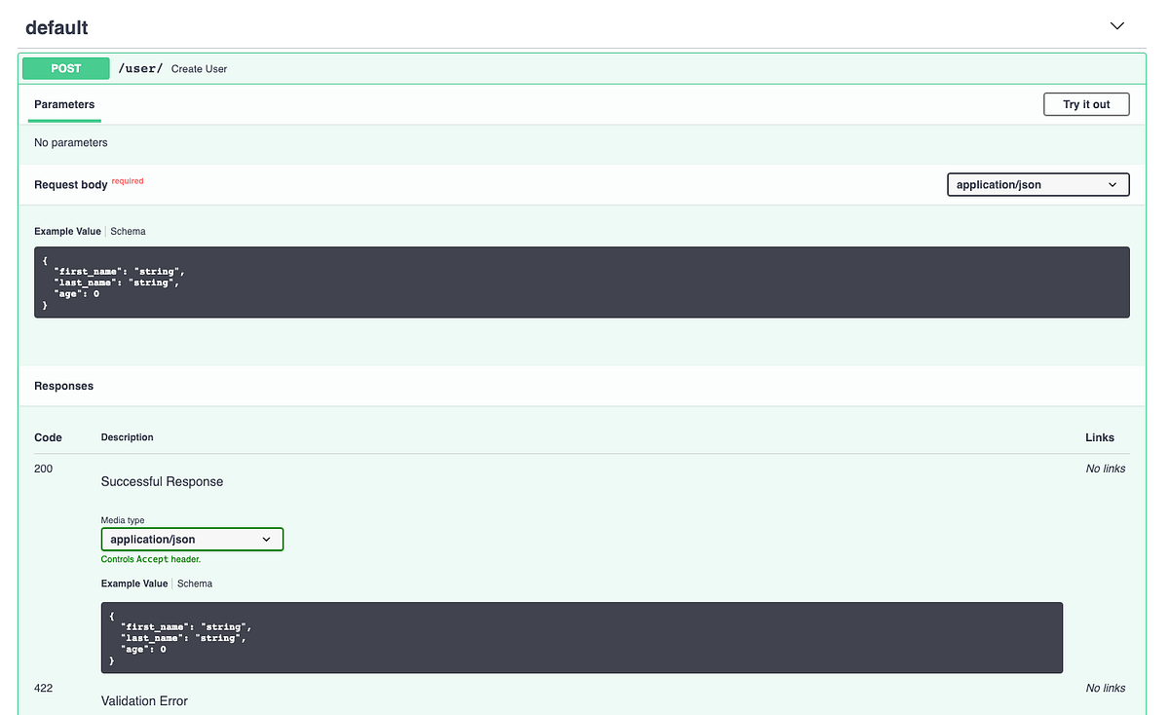Click the green POST method badge

[x=65, y=67]
